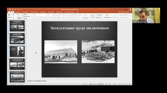The width and height of the screenshot is (167, 93).
Task: Open the Home start screen icon
Action: pos(10,10)
